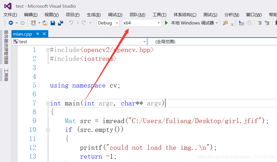Open the toolbar overflow options arrow
Image resolution: width=277 pixels, height=162 pixels.
[232, 24]
